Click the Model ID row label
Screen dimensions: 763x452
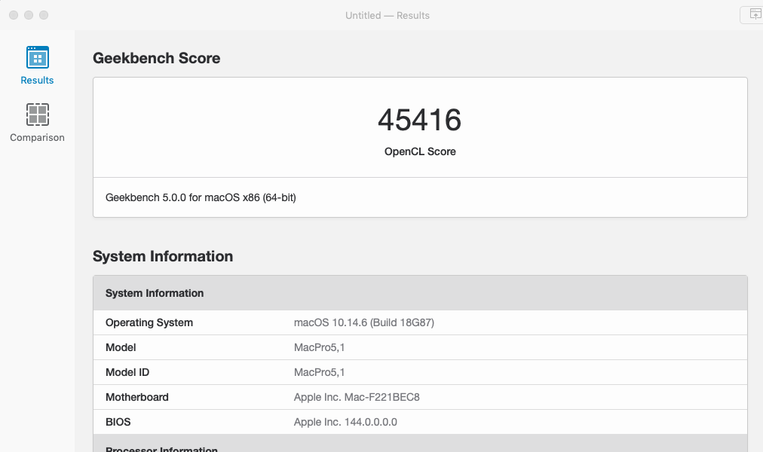[x=127, y=372]
